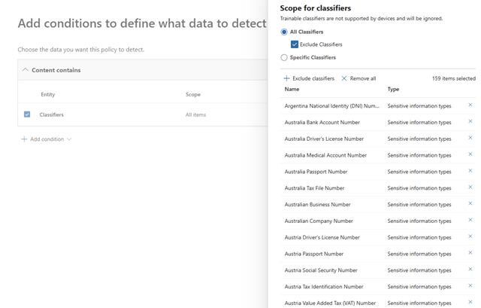Image resolution: width=481 pixels, height=308 pixels.
Task: Click X beside Australia Passport Number
Action: [x=470, y=171]
